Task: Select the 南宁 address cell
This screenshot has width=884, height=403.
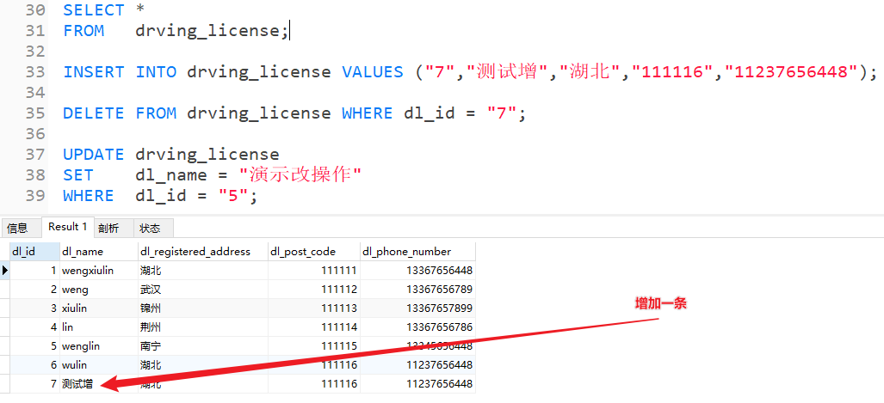Action: click(x=203, y=346)
